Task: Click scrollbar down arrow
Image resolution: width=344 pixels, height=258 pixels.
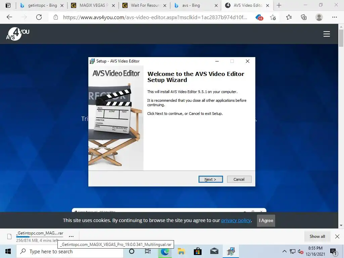Action: [341, 225]
